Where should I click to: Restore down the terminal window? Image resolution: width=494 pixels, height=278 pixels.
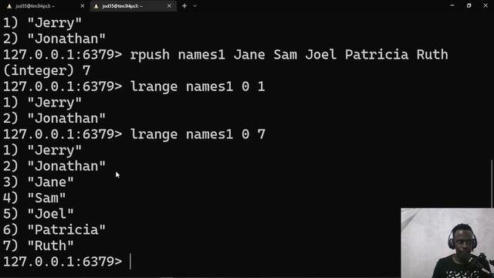[x=469, y=5]
